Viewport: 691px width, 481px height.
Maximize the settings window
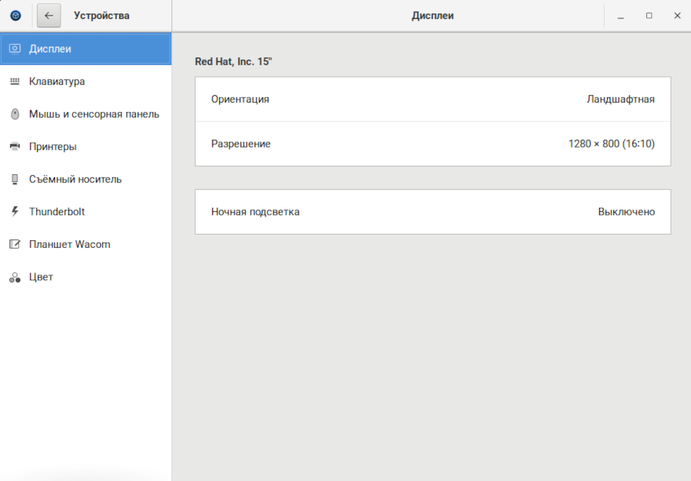[649, 16]
